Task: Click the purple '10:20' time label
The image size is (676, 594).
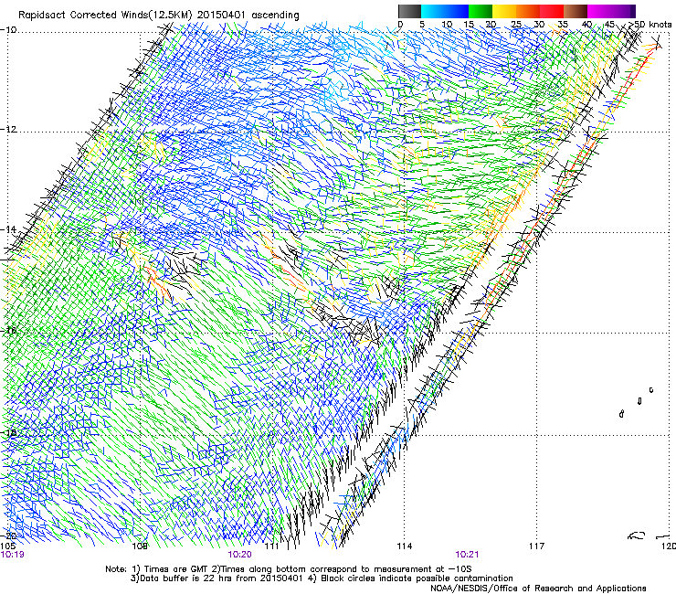Action: tap(239, 555)
